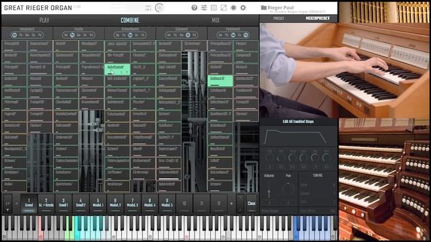Image resolution: width=431 pixels, height=242 pixels.
Task: Click the Hauptwerk division title
Action: [x=27, y=29]
